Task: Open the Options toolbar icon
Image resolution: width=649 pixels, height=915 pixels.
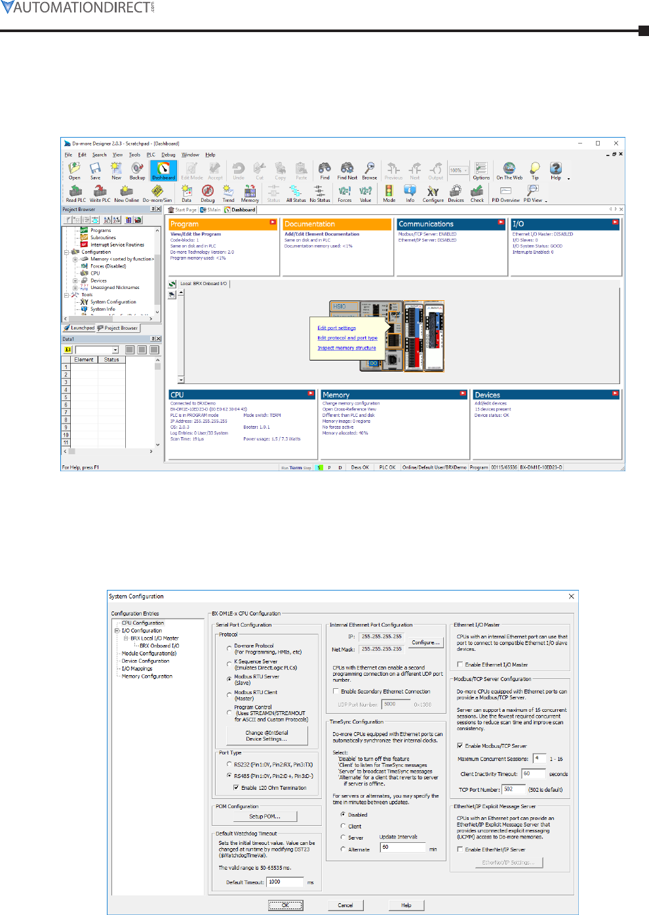Action: pos(481,170)
